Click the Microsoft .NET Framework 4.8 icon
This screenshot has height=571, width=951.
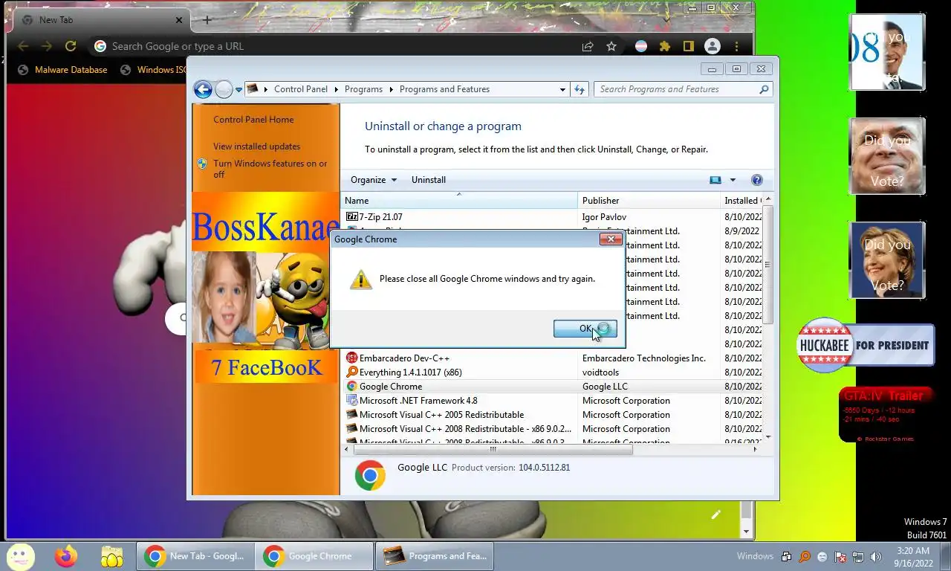(x=351, y=401)
